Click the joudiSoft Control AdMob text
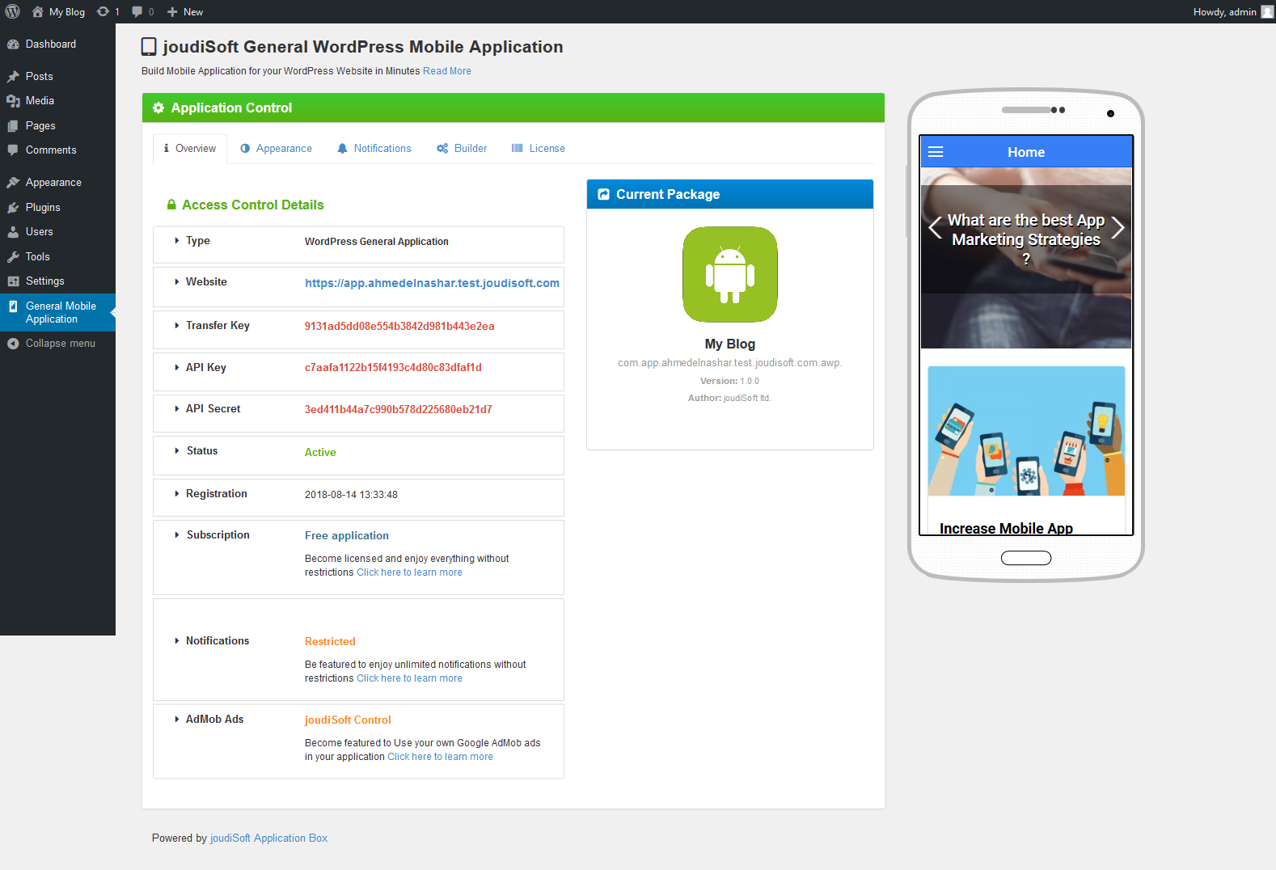Image resolution: width=1276 pixels, height=870 pixels. tap(348, 720)
